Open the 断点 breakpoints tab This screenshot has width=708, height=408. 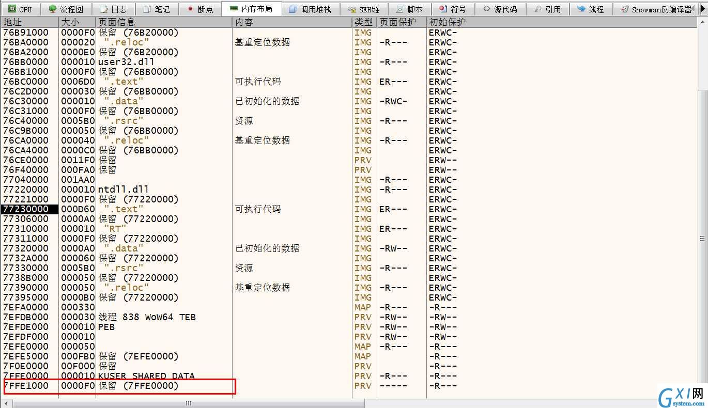[x=200, y=9]
